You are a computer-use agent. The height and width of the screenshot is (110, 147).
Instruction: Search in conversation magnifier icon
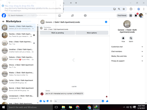tap(131, 38)
